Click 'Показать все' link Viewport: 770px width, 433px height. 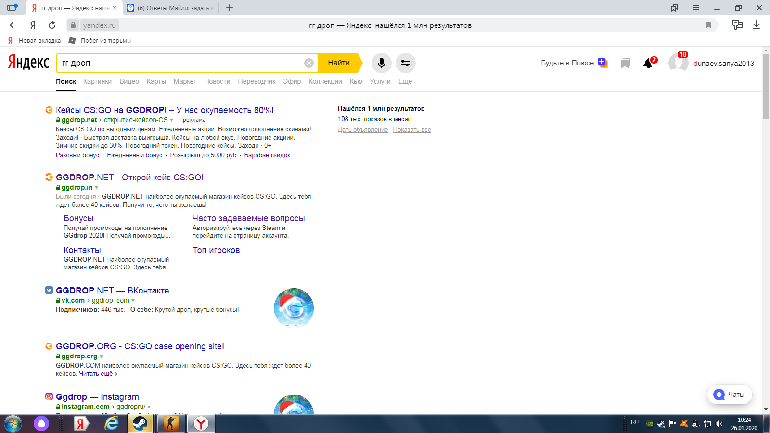coord(412,130)
